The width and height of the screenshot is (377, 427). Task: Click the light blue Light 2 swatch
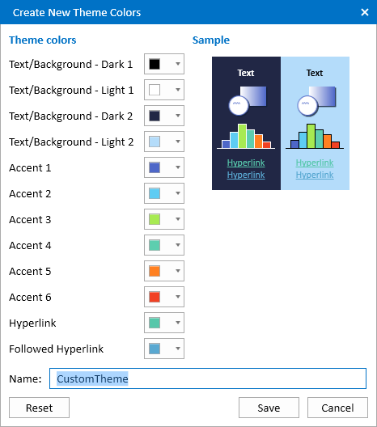[x=155, y=142]
